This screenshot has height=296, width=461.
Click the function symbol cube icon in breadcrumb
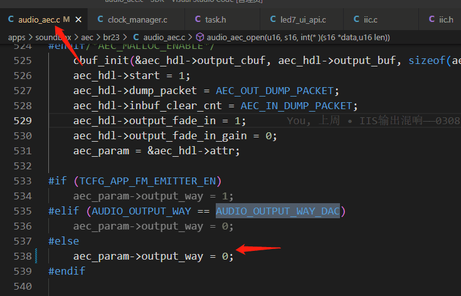200,37
